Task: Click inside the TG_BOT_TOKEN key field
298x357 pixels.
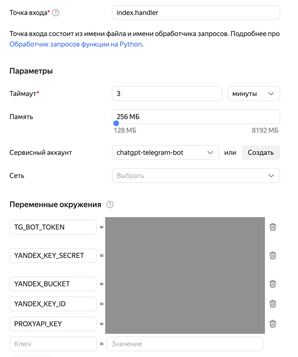Action: (x=53, y=227)
